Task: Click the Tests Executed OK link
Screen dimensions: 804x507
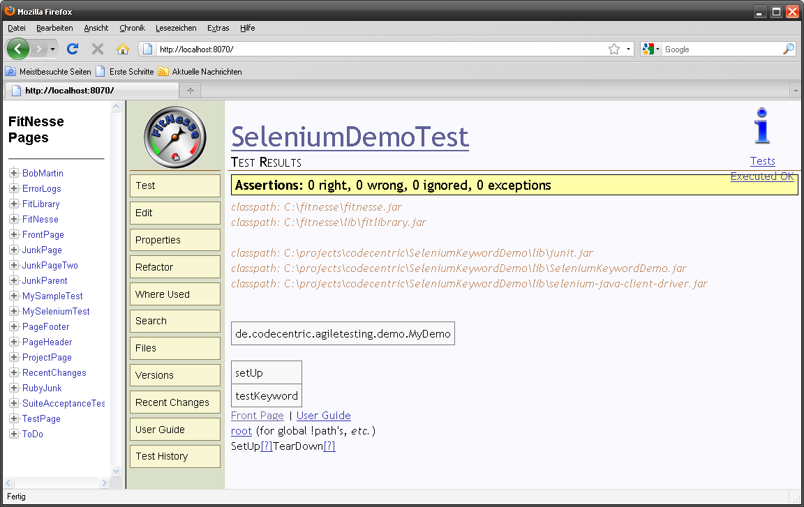Action: coord(762,169)
